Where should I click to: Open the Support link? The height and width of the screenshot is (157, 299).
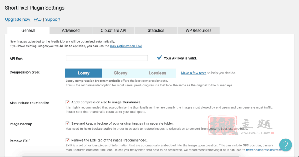point(53,20)
